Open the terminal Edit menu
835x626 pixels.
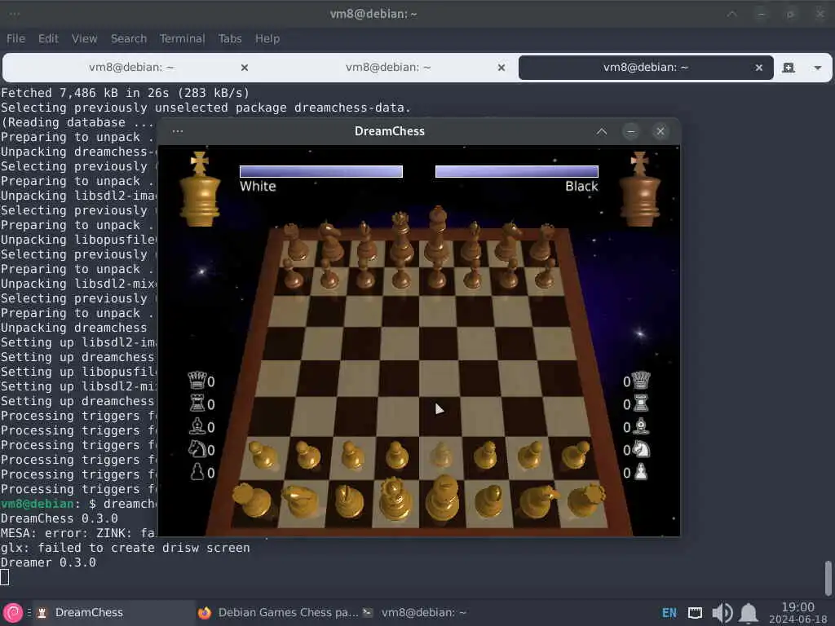click(x=48, y=38)
